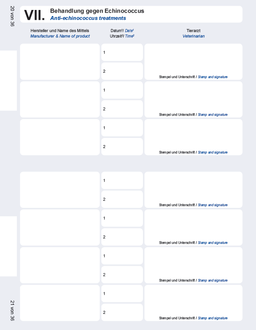Viewport: 256px width, 330px height.
Task: Select date field 1 in the second row
Action: coord(122,90)
